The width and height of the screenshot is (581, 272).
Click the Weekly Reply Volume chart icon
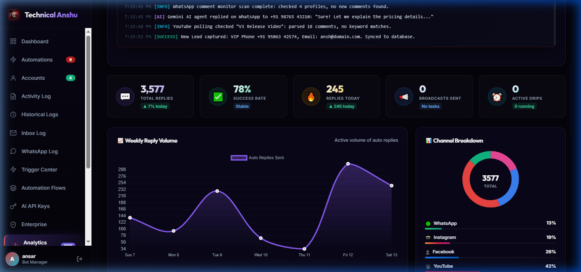tap(120, 141)
